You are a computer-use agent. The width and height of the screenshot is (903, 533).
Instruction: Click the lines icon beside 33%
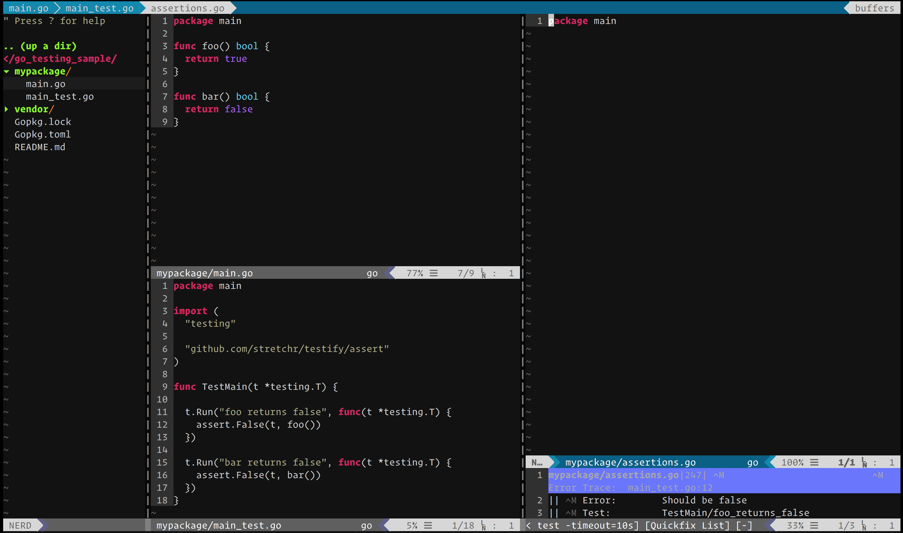click(x=814, y=525)
